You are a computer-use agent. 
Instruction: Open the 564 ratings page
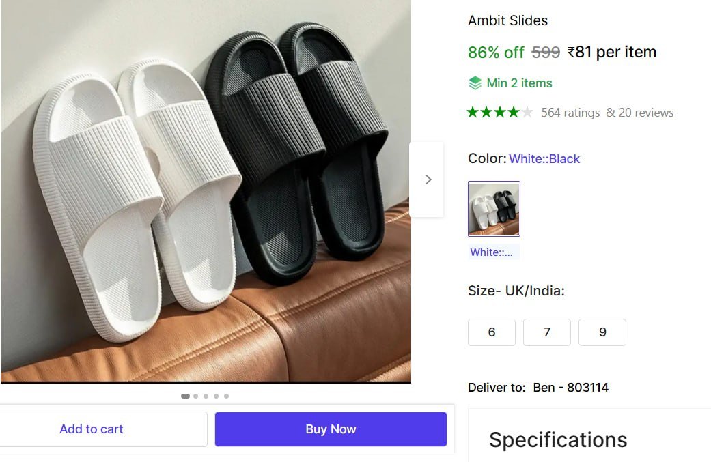coord(572,113)
